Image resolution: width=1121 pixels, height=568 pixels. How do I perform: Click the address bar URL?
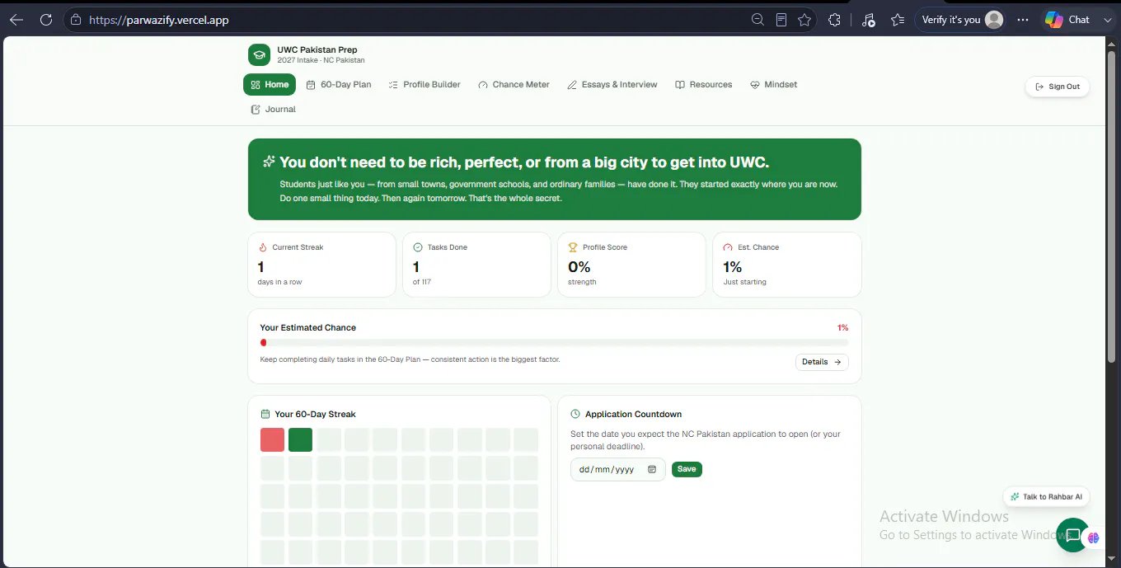coord(158,20)
